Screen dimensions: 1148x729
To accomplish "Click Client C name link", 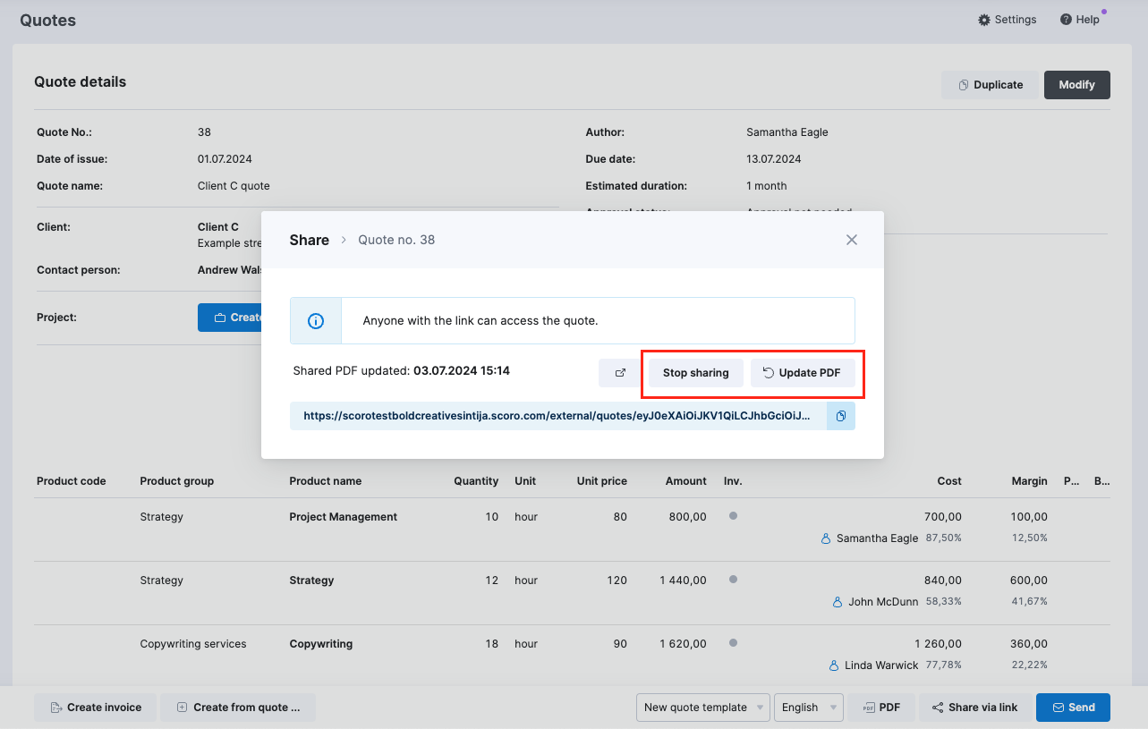I will 218,227.
